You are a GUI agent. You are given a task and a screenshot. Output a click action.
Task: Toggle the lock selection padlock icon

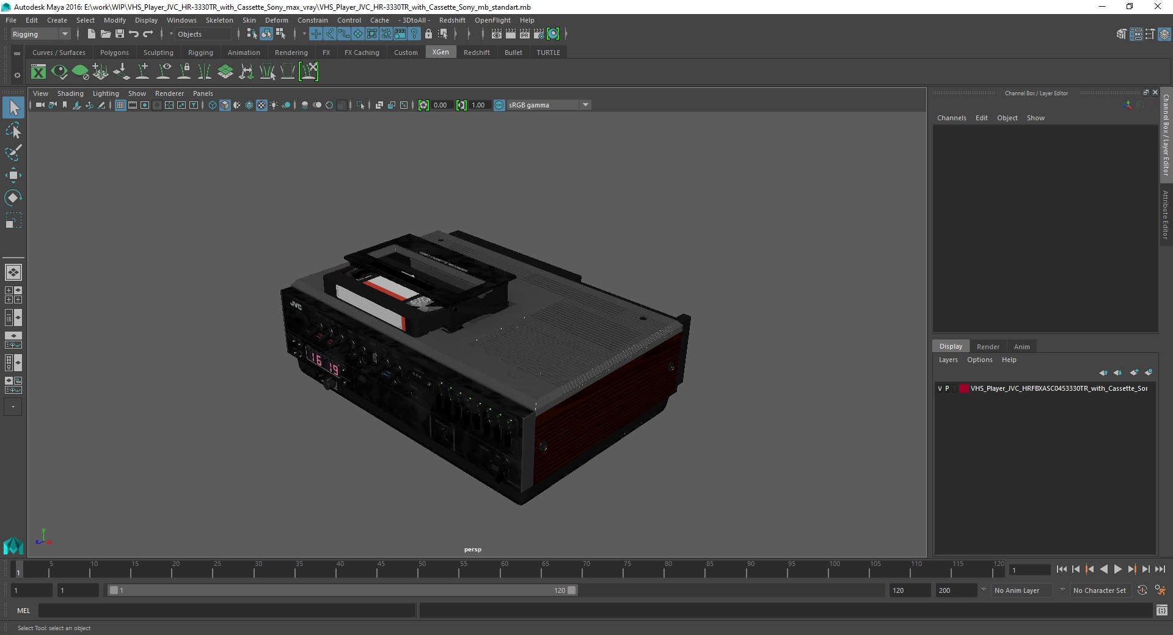[428, 34]
